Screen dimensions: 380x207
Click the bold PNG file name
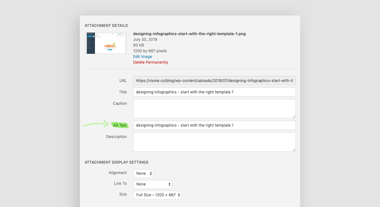(x=189, y=34)
